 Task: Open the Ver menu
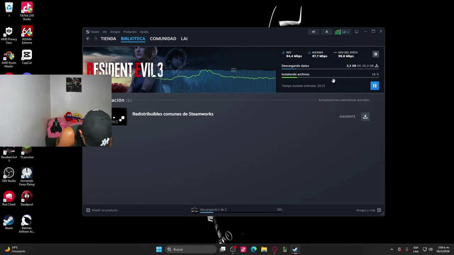coord(105,32)
